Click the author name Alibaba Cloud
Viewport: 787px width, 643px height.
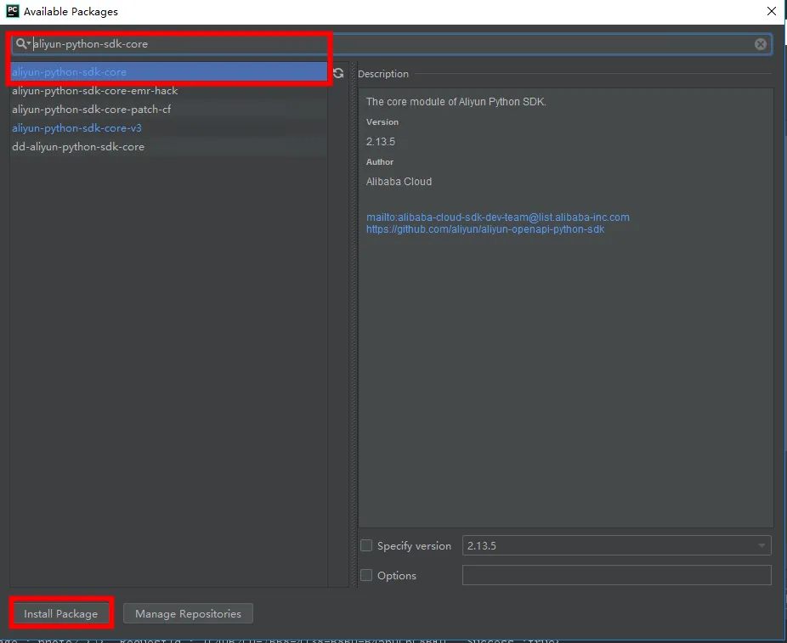click(399, 182)
